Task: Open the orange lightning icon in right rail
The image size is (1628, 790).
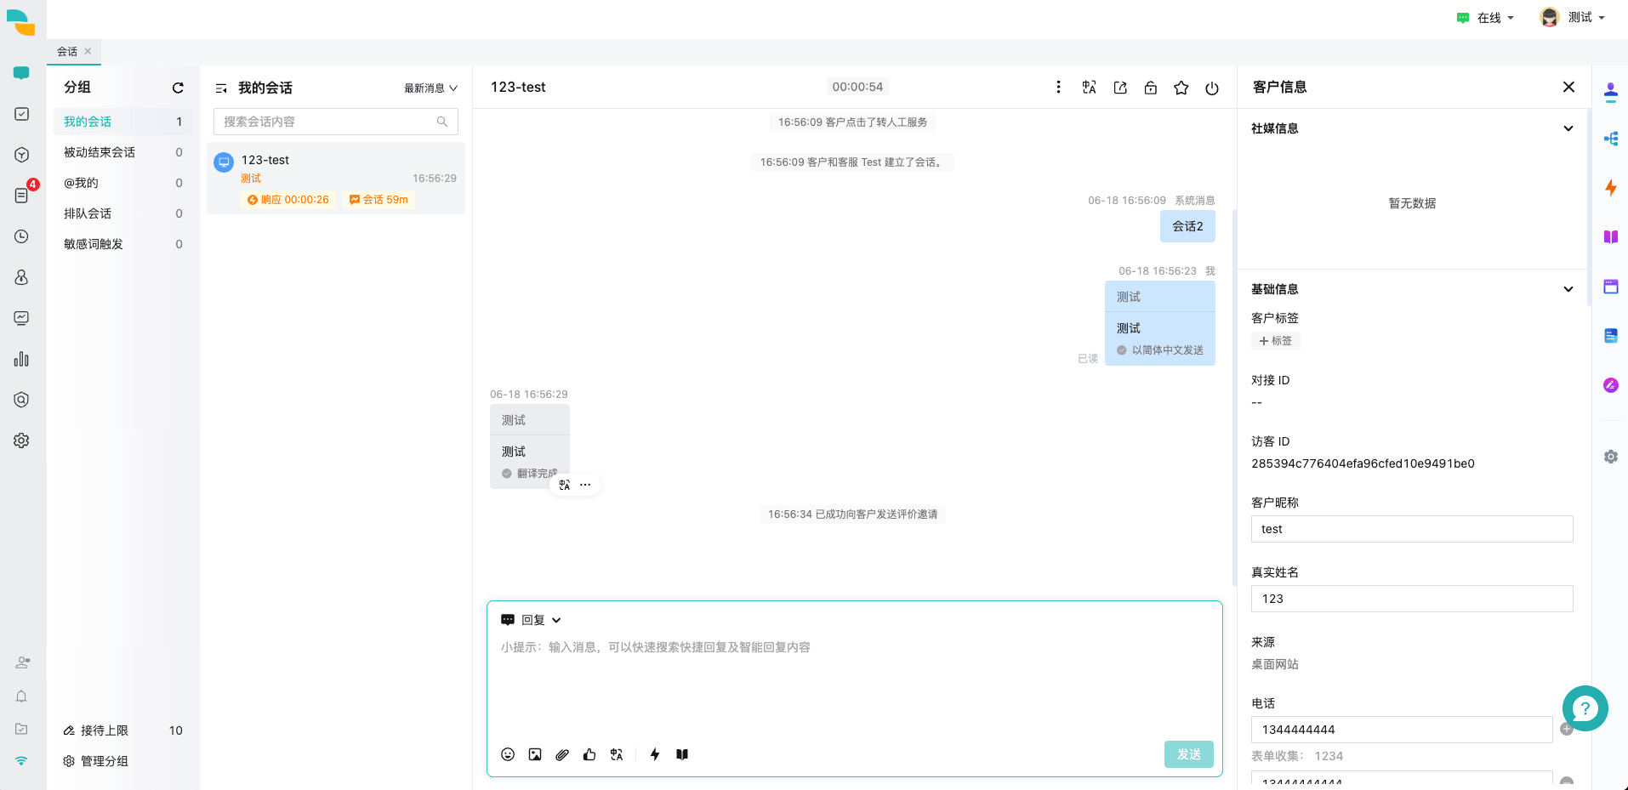Action: (x=1610, y=188)
